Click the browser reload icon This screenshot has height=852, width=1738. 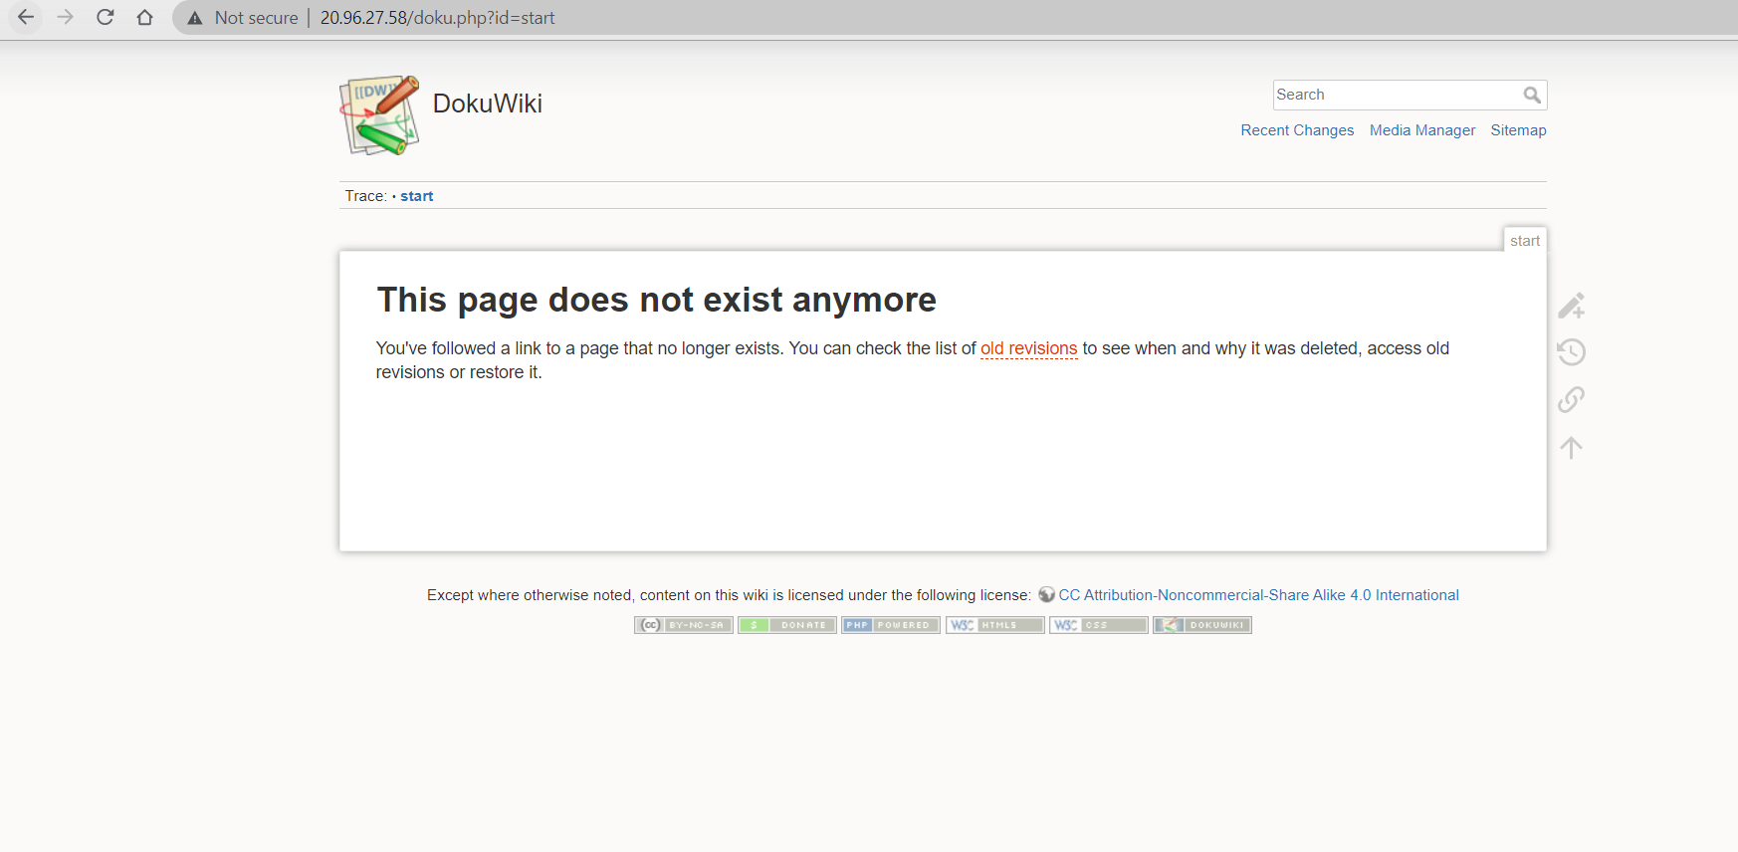tap(105, 17)
